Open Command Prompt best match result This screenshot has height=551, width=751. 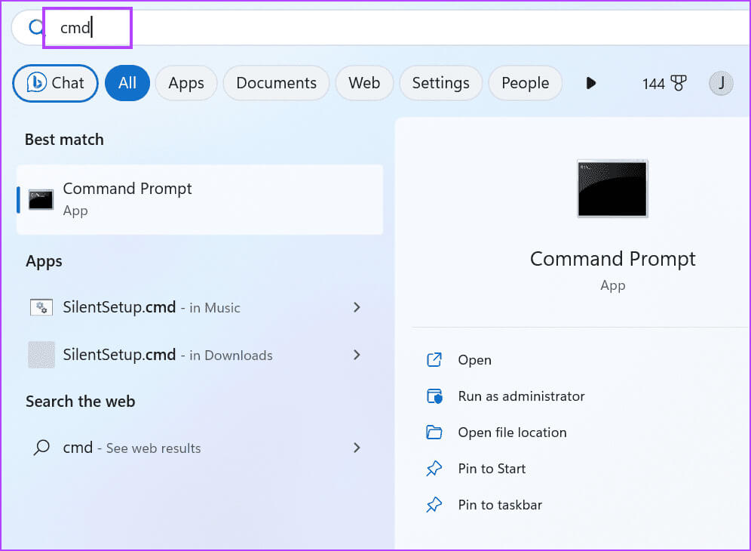200,199
